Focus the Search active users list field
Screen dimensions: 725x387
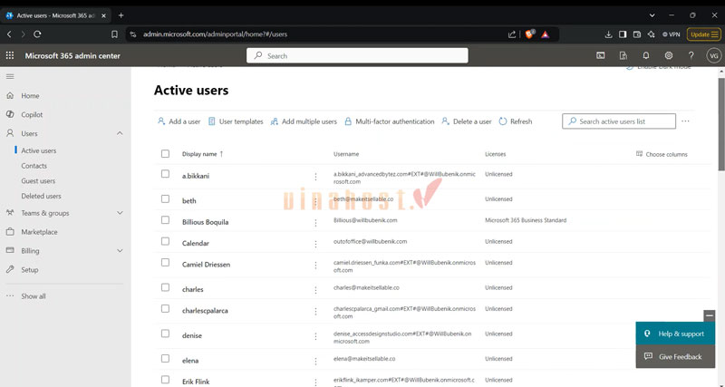tap(619, 121)
